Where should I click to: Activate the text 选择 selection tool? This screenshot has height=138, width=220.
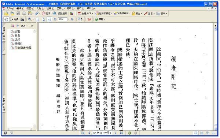[x=14, y=19]
